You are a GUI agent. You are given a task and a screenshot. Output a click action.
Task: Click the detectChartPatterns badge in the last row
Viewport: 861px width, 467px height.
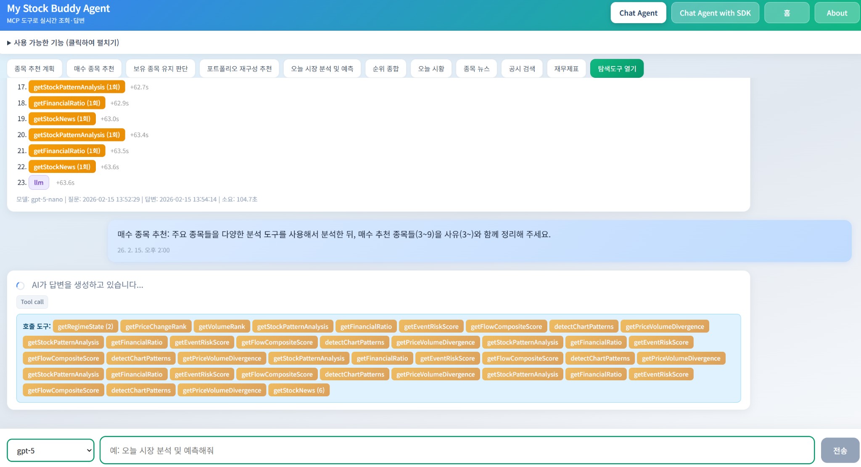141,390
